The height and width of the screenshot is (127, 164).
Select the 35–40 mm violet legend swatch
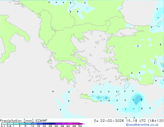[64, 124]
